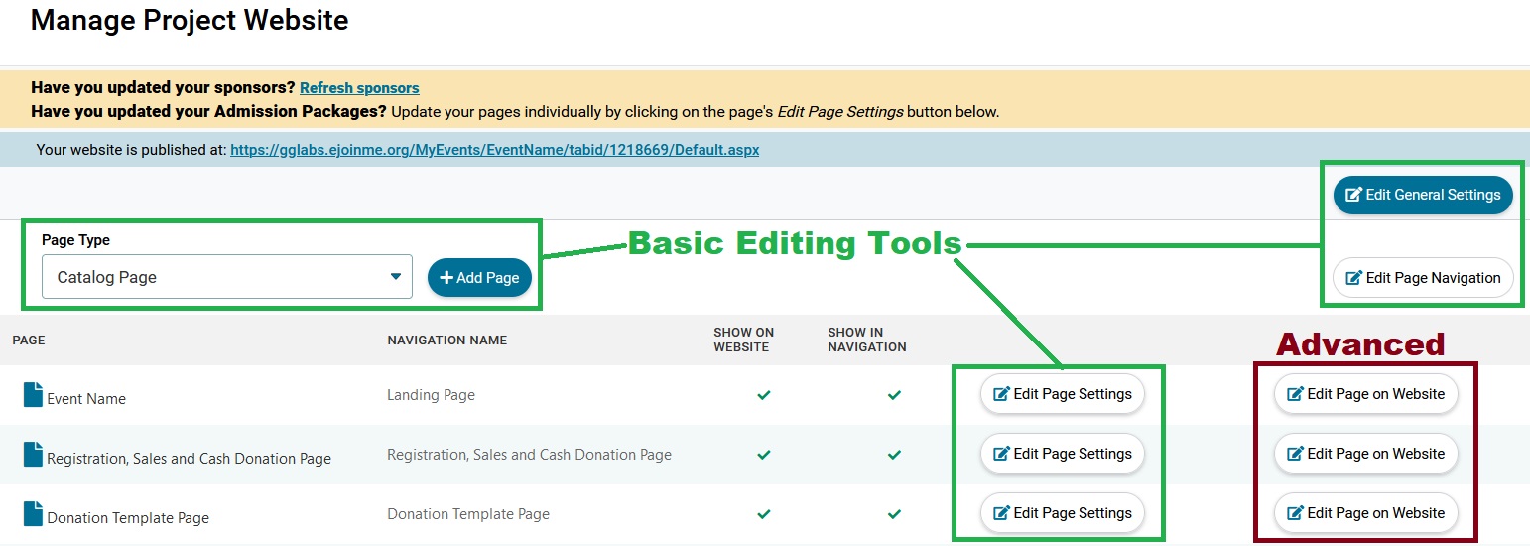Click the page icon beside Event Name
Viewport: 1530px width, 546px height.
click(34, 395)
